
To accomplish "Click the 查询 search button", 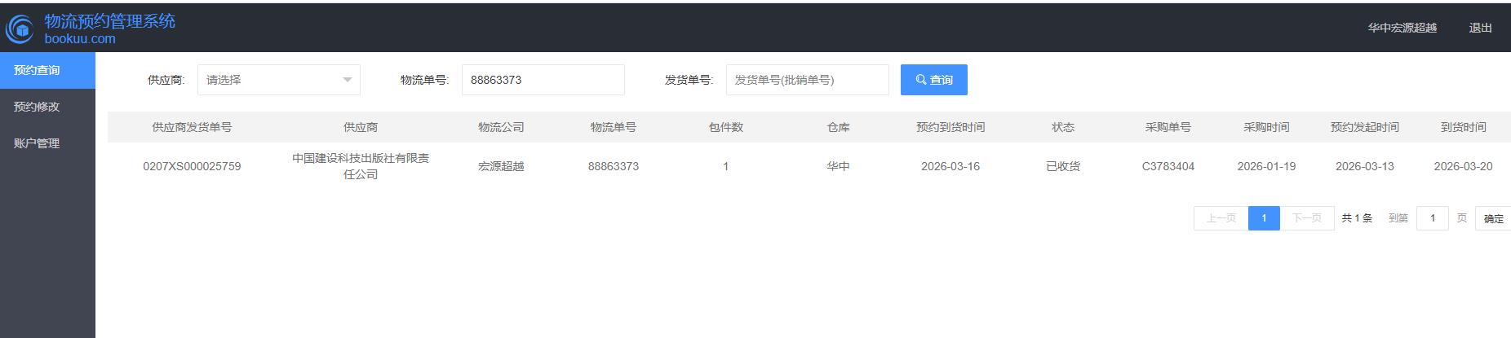I will coord(933,80).
